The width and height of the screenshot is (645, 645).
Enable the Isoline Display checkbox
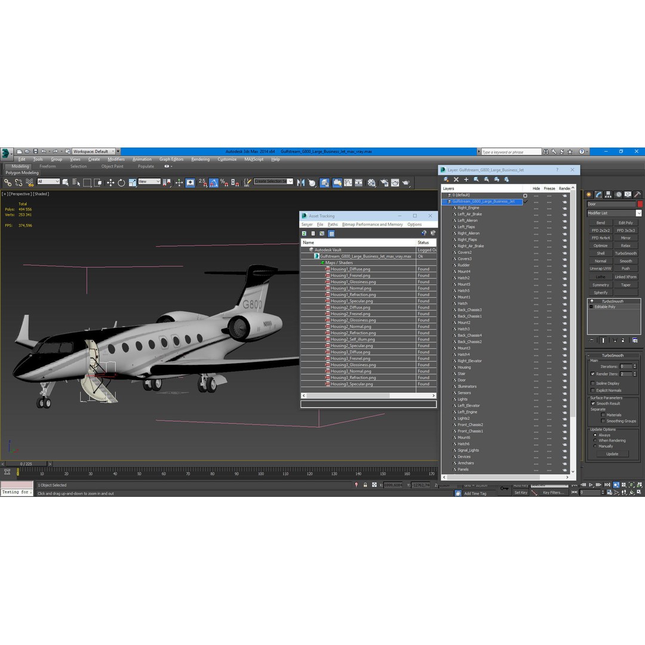[593, 383]
